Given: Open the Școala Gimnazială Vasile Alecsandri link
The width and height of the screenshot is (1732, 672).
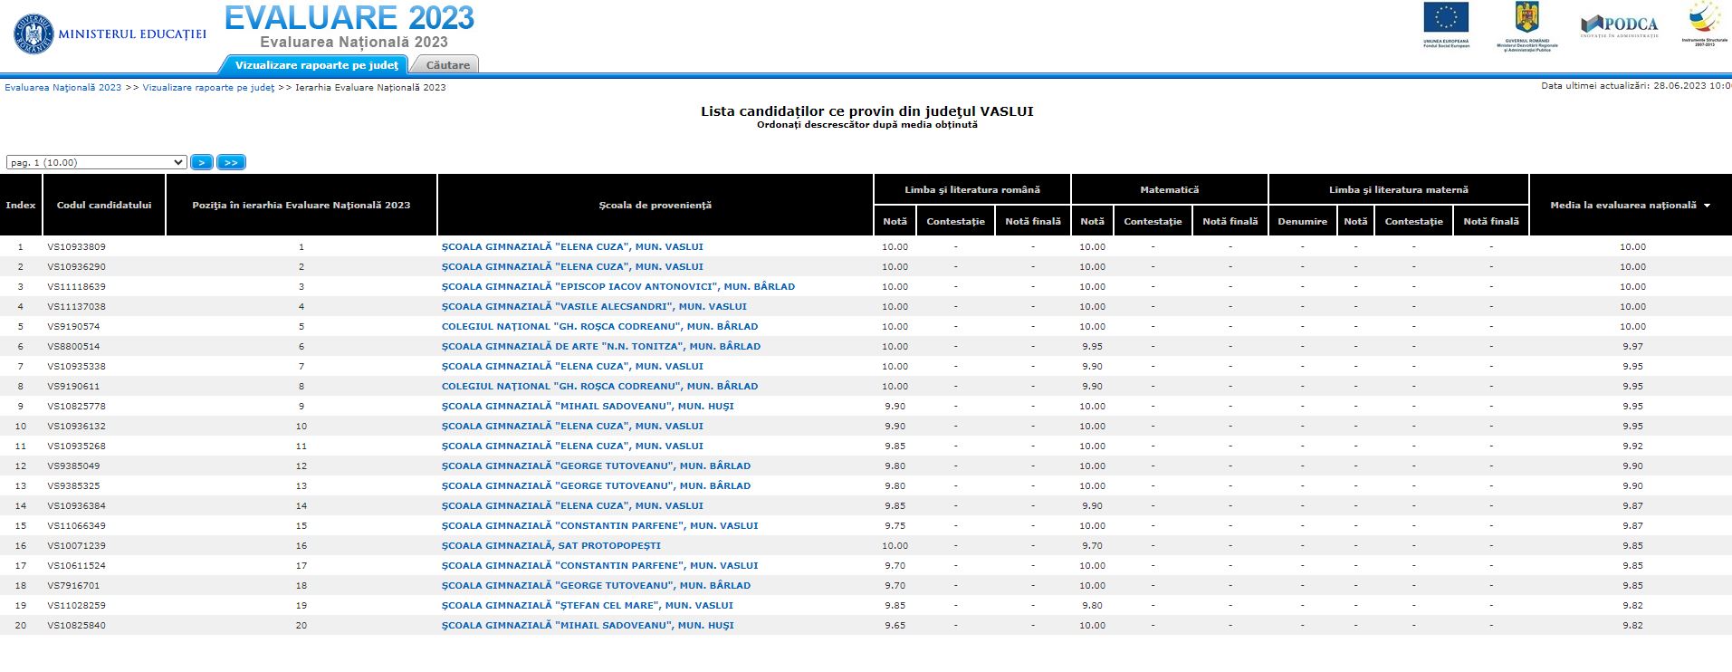Looking at the screenshot, I should coord(594,306).
